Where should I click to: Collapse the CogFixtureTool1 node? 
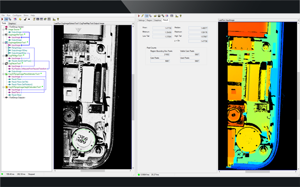[x=3, y=63]
